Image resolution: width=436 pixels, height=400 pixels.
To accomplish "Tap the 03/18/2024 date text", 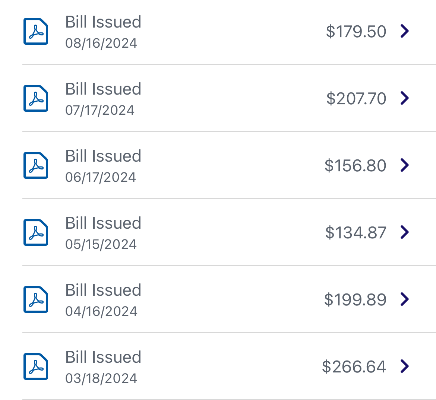I will pos(101,378).
